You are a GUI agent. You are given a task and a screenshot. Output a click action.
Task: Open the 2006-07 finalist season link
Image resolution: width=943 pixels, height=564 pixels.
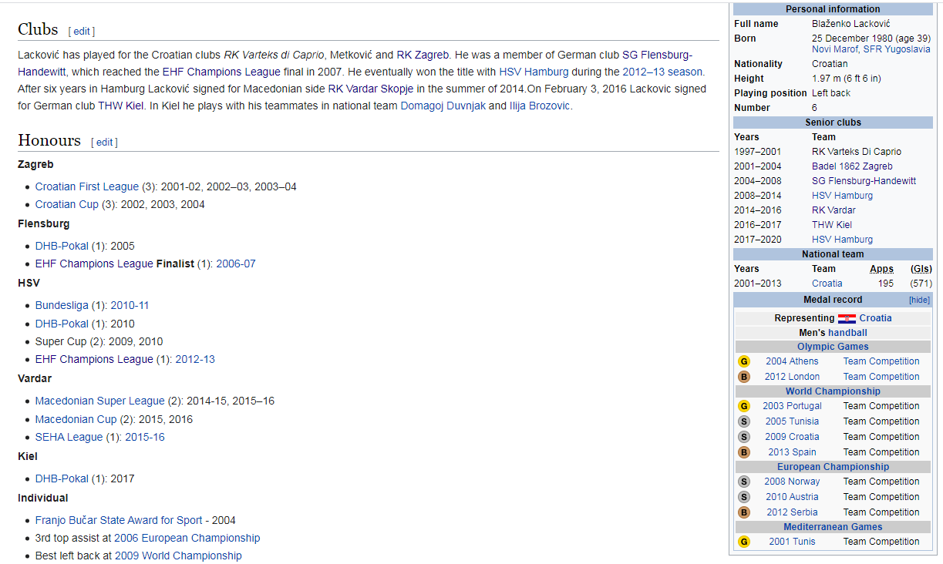[236, 264]
